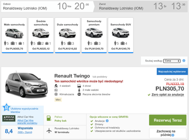The height and width of the screenshot is (140, 189).
Task: Click the green checkmark beside Ochrona od kradzieży
Action: point(92,128)
